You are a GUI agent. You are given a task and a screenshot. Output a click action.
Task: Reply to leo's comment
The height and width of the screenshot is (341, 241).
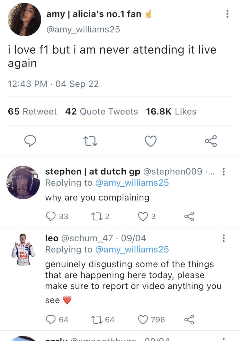tap(51, 320)
